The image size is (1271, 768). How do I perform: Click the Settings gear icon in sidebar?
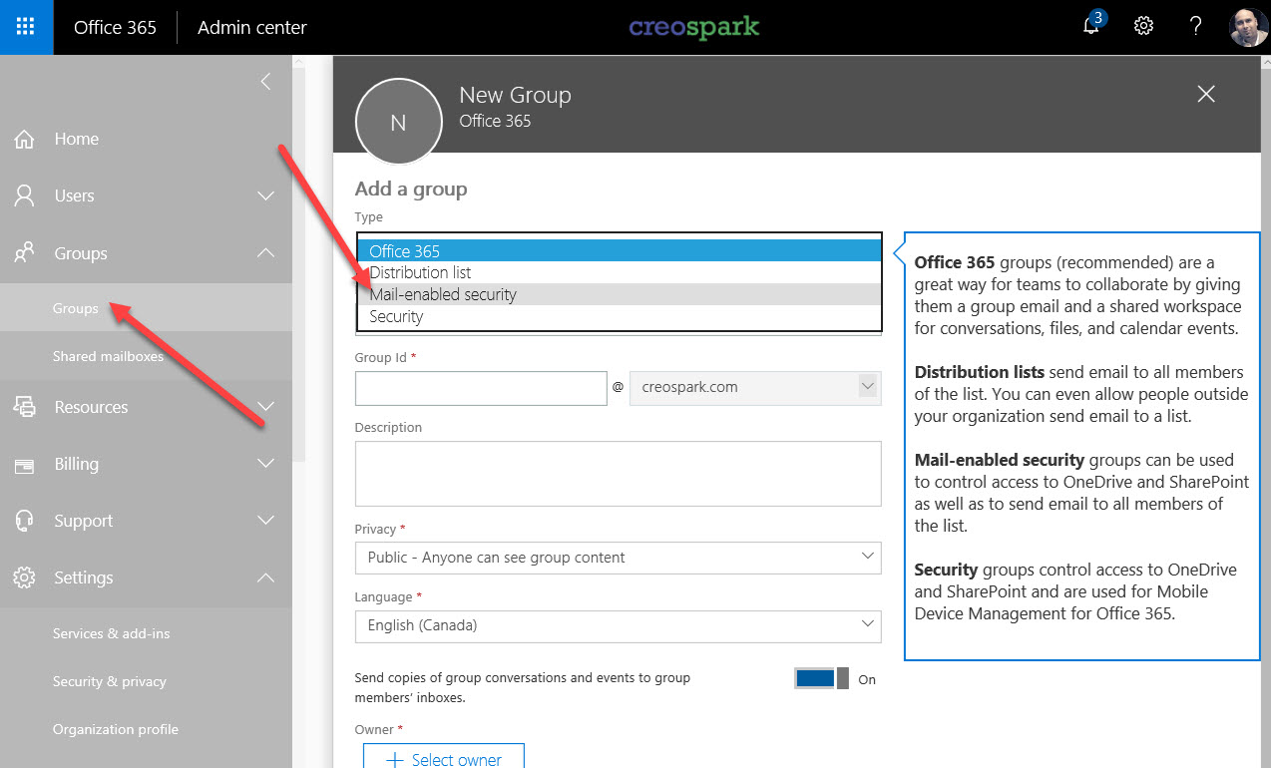pyautogui.click(x=25, y=577)
